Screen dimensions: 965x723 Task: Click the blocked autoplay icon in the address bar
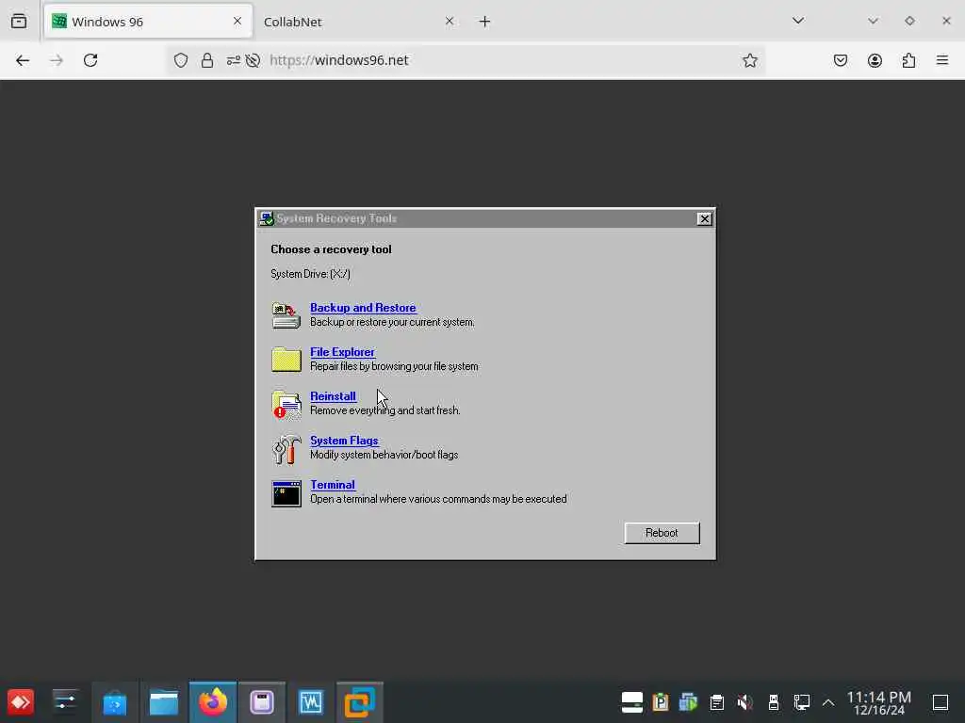pyautogui.click(x=253, y=60)
